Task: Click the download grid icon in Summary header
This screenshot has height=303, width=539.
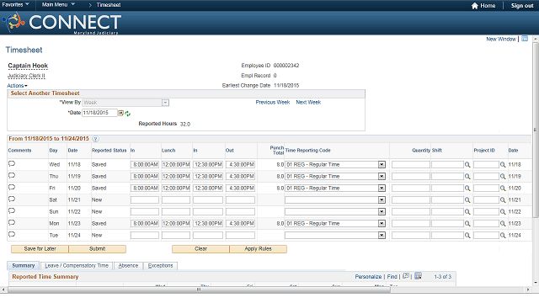Action: pyautogui.click(x=418, y=276)
